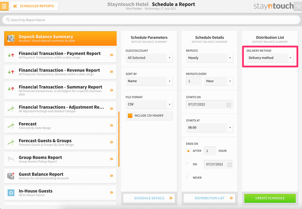302x209 pixels.
Task: Open the Forecast report
Action: 60,125
